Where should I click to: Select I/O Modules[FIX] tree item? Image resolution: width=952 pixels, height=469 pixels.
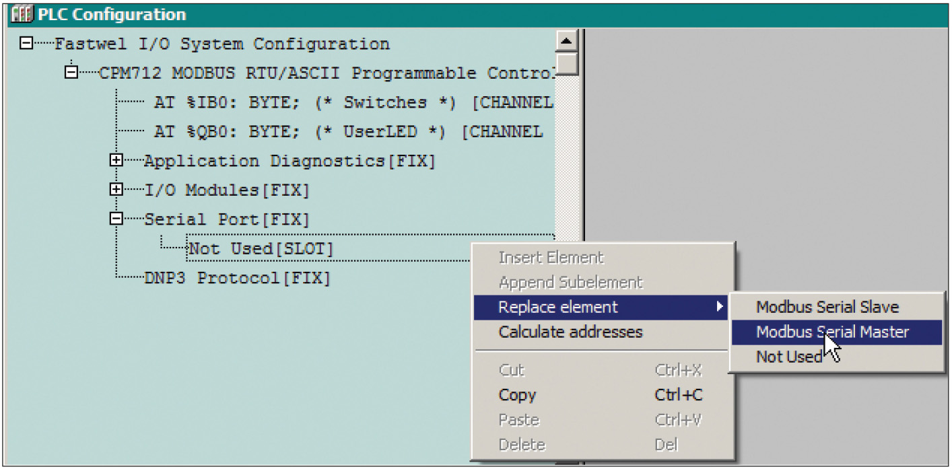tap(227, 191)
